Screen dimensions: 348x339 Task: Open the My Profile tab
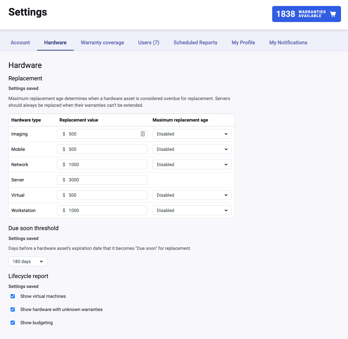pos(243,43)
